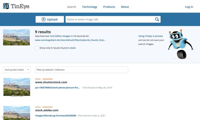
Task: Open the searched image thumbnail
Action: click(16, 37)
